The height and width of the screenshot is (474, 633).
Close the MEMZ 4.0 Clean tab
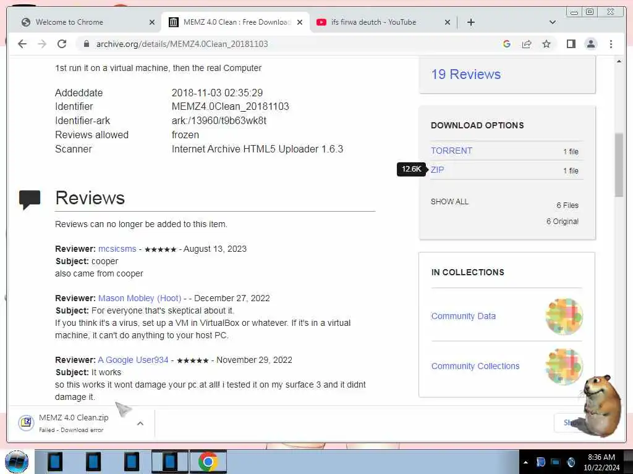pyautogui.click(x=300, y=22)
